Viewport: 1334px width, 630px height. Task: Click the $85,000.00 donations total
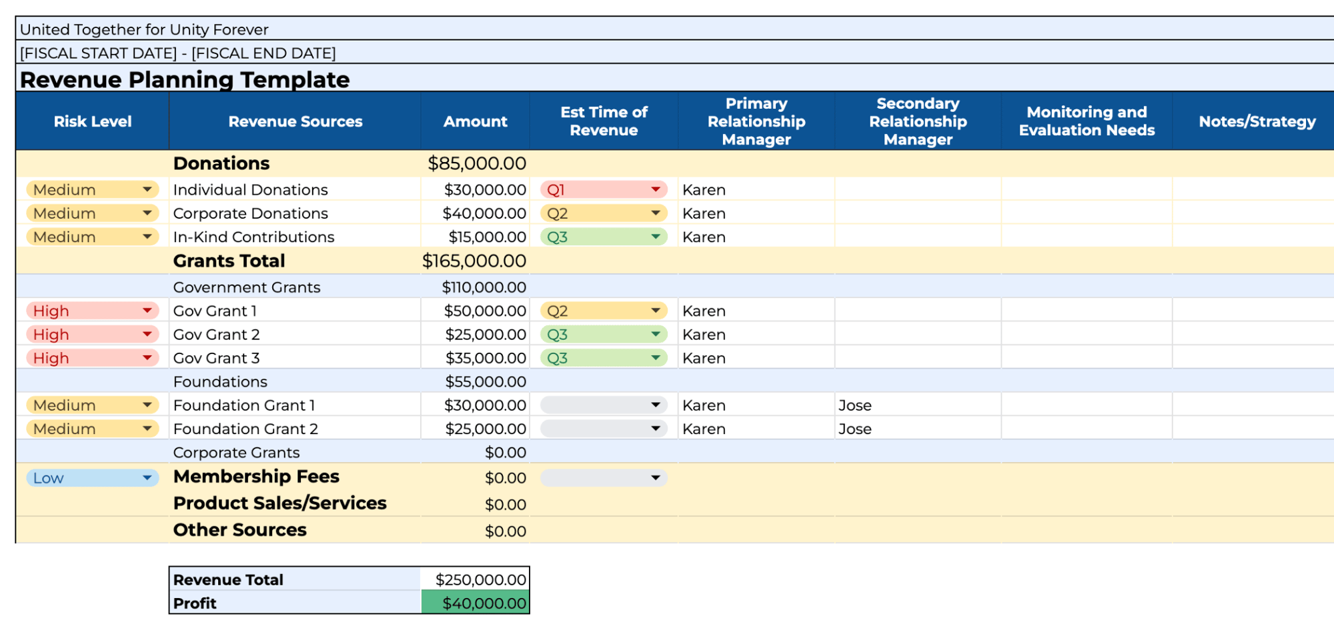pyautogui.click(x=477, y=163)
